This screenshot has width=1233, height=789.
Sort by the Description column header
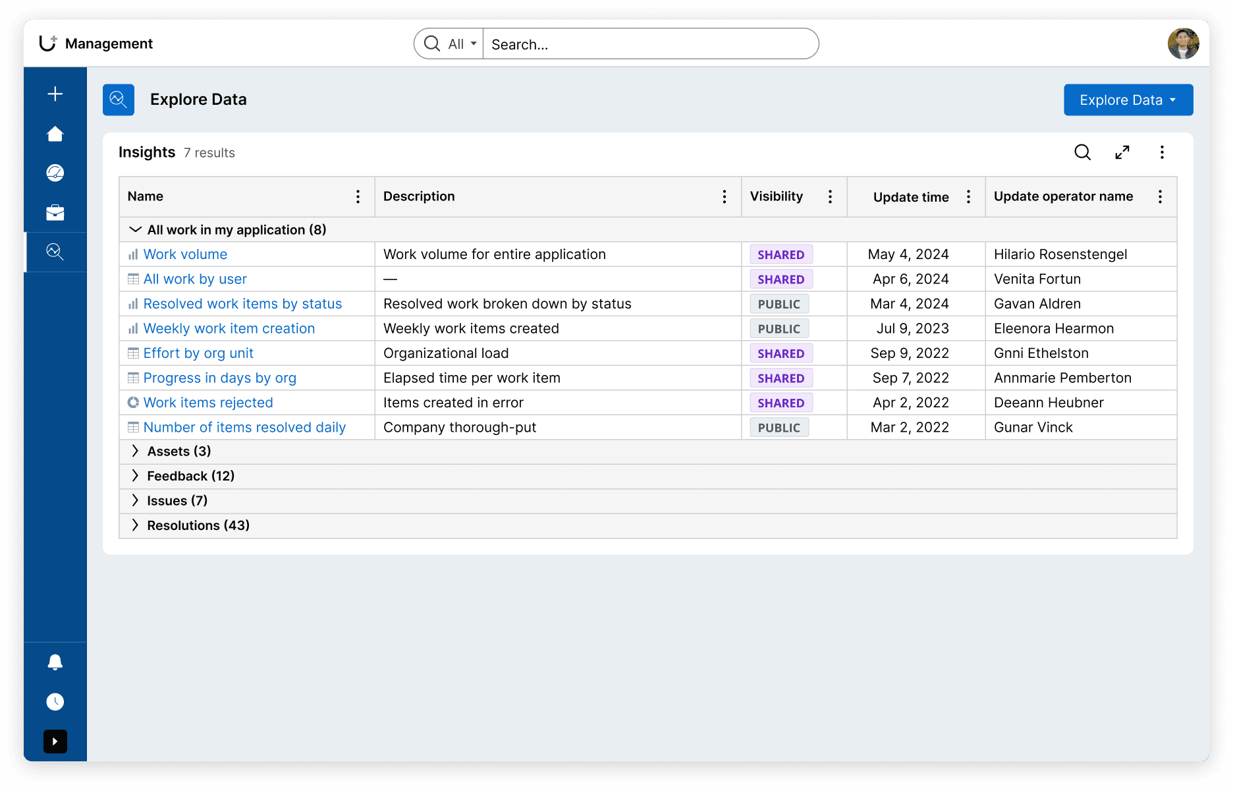pyautogui.click(x=419, y=196)
